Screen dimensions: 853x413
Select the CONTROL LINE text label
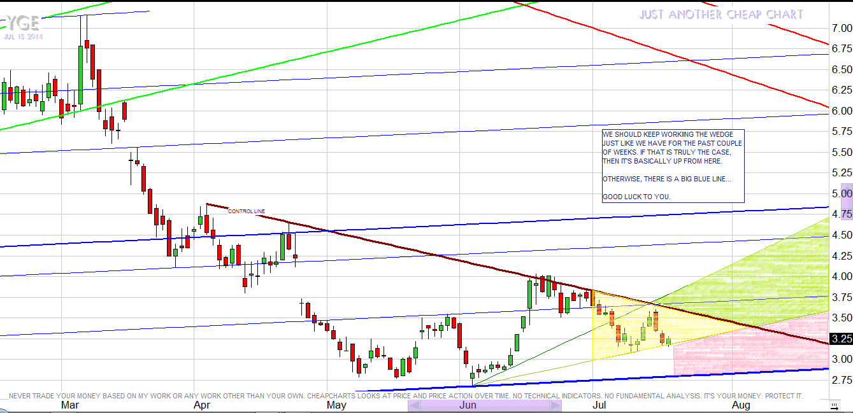click(247, 211)
